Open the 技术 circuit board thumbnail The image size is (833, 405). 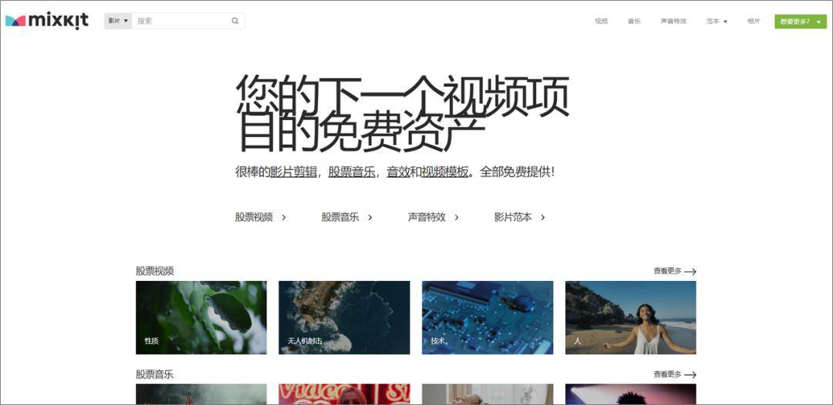click(x=487, y=317)
